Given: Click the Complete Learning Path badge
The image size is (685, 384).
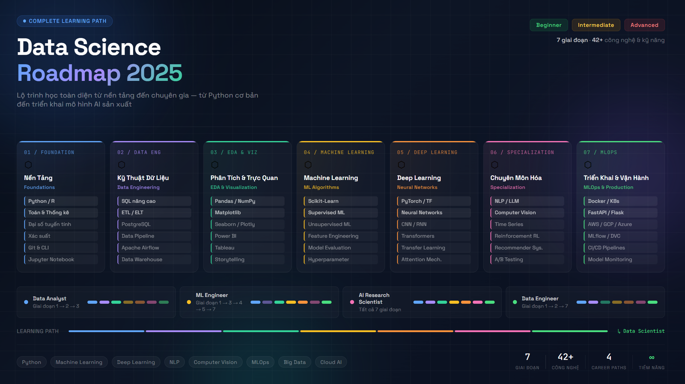Looking at the screenshot, I should [65, 21].
